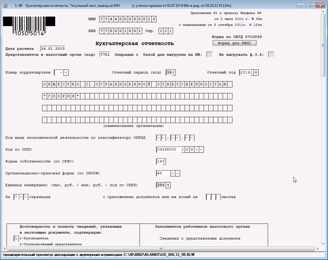Close the Бухгалтерская отчетность window

pyautogui.click(x=320, y=6)
